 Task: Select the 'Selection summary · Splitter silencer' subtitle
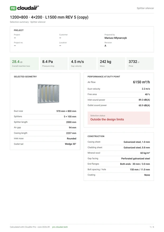pyautogui.click(x=28, y=22)
